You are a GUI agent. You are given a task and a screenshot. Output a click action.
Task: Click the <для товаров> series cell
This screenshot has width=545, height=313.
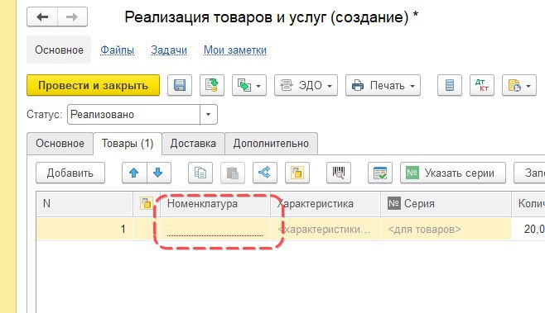pyautogui.click(x=446, y=229)
